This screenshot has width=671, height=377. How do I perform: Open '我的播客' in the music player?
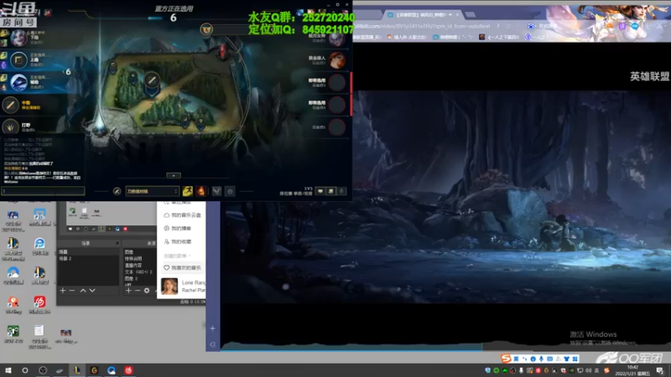178,228
